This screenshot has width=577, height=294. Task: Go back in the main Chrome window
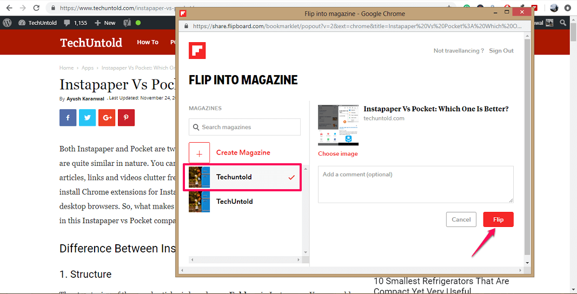point(9,8)
